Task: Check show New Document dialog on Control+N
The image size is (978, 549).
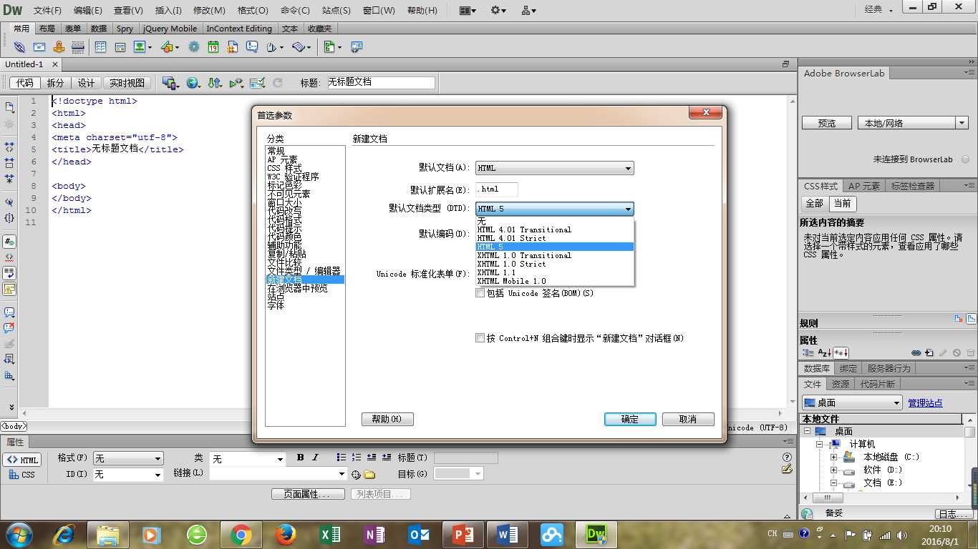Action: tap(480, 338)
